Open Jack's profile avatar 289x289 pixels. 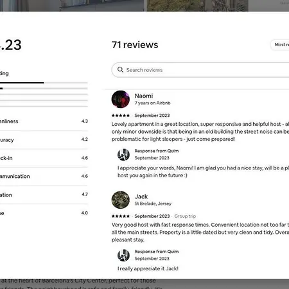[121, 200]
